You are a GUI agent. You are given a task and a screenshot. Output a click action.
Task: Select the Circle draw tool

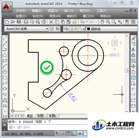(x=5, y=72)
